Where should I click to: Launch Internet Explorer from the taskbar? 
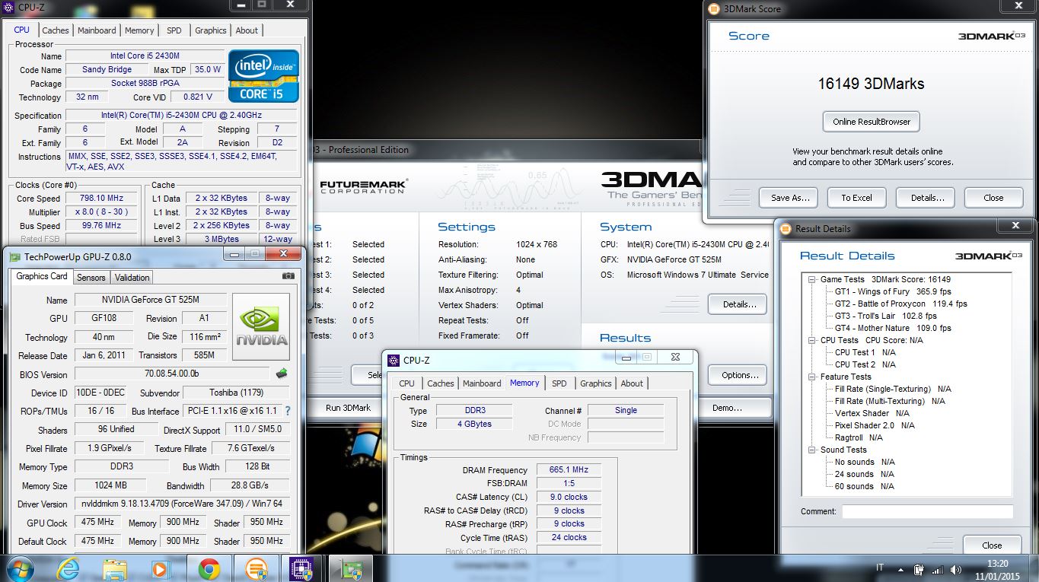pos(69,568)
